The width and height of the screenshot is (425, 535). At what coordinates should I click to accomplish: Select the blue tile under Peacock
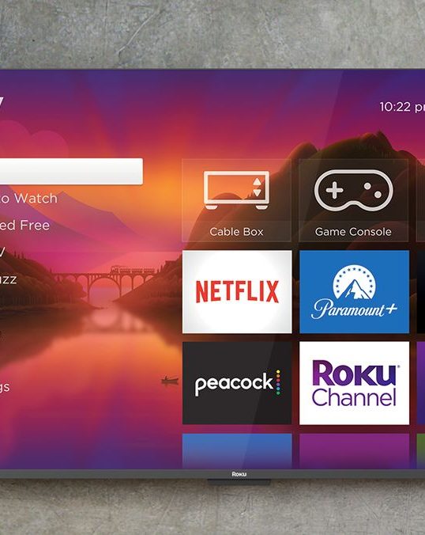237,451
